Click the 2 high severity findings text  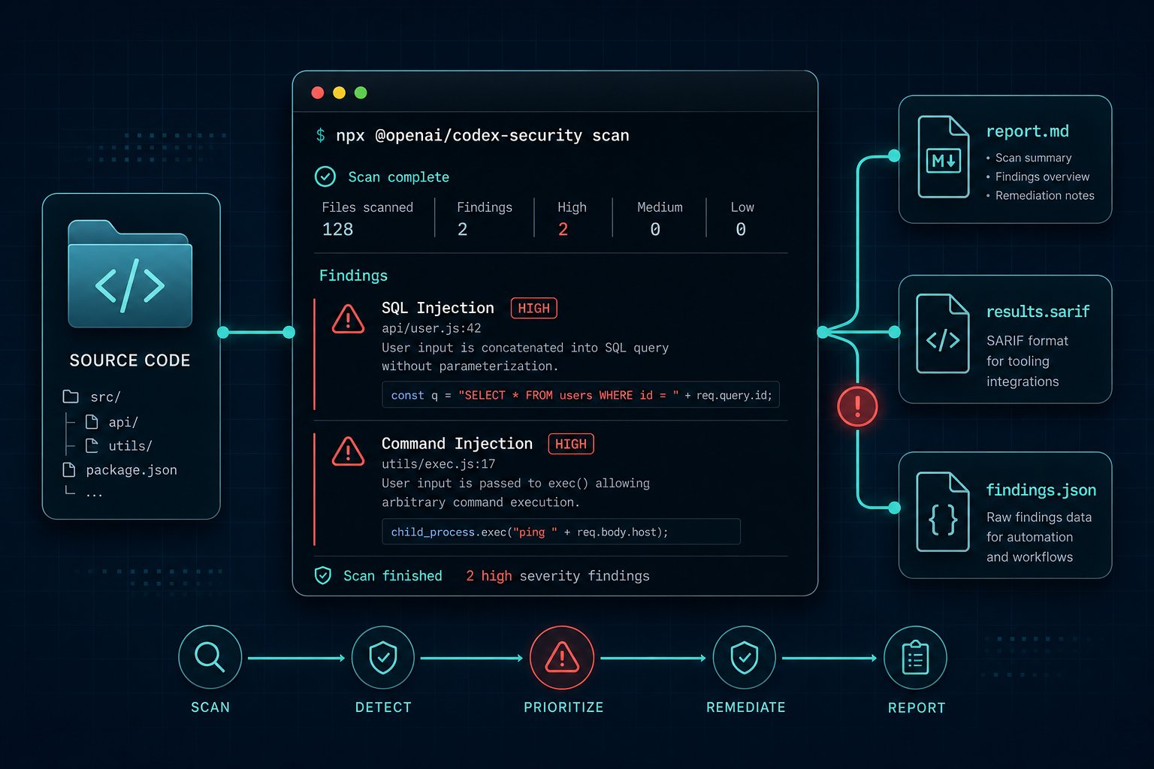(x=557, y=576)
